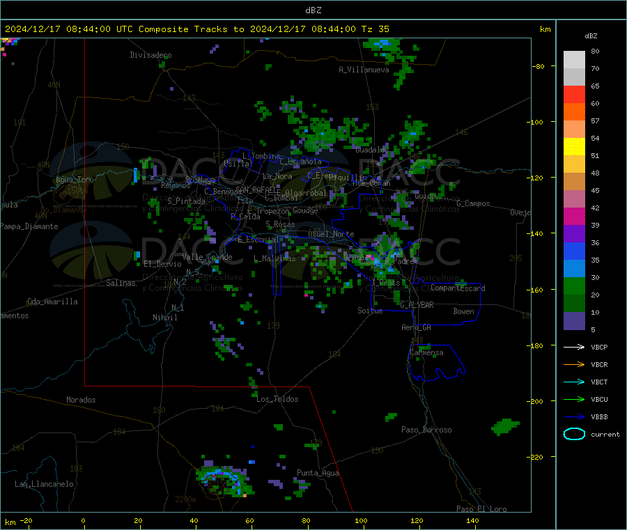
Task: Select the 20 dBZ green color swatch
Action: [574, 286]
